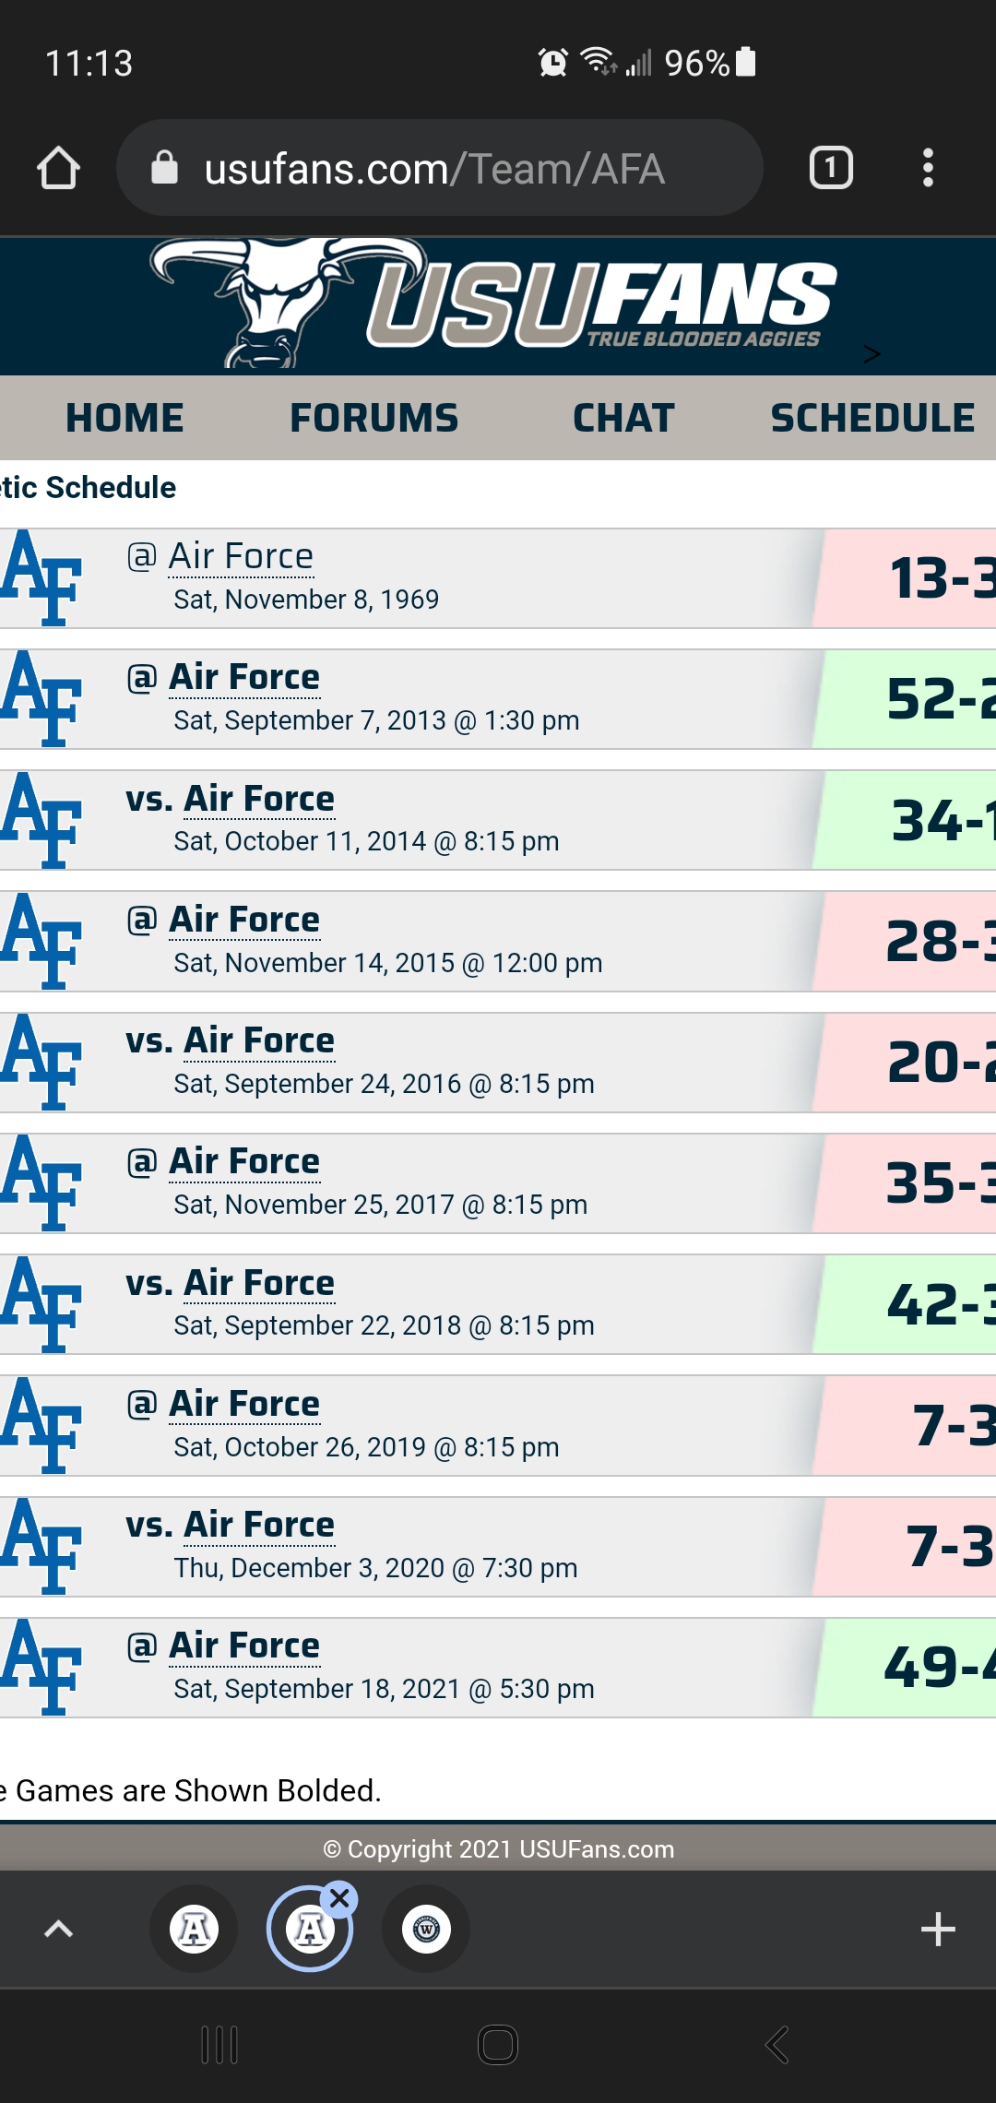Image resolution: width=996 pixels, height=2103 pixels.
Task: Select the circular W tab bubble
Action: coord(426,1929)
